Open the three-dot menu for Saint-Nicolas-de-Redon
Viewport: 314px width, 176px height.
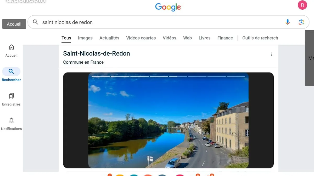(272, 54)
